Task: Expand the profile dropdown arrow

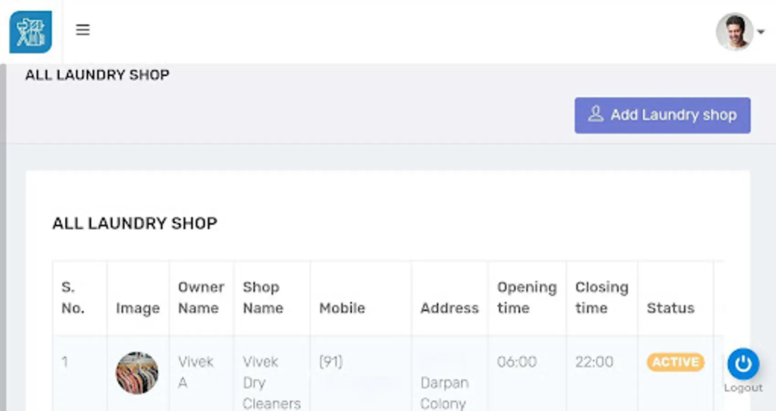Action: pos(760,32)
